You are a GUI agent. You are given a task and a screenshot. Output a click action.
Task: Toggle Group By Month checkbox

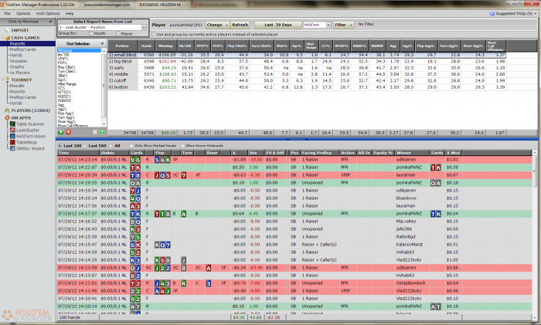coord(91,33)
